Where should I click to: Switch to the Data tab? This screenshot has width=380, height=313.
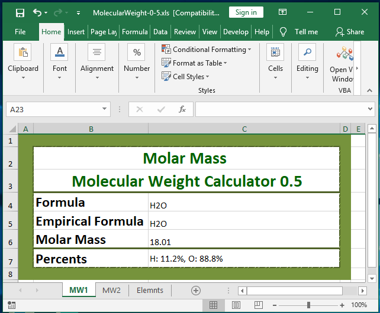160,32
